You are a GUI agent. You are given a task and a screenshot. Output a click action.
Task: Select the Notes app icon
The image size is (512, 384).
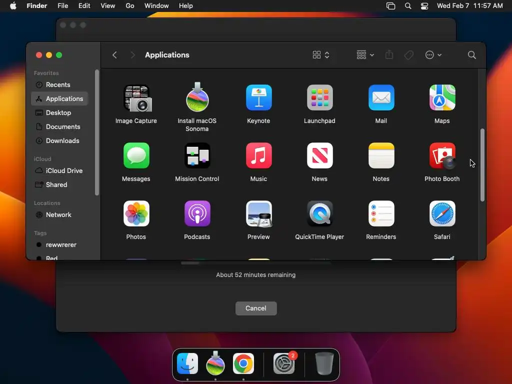click(x=381, y=155)
